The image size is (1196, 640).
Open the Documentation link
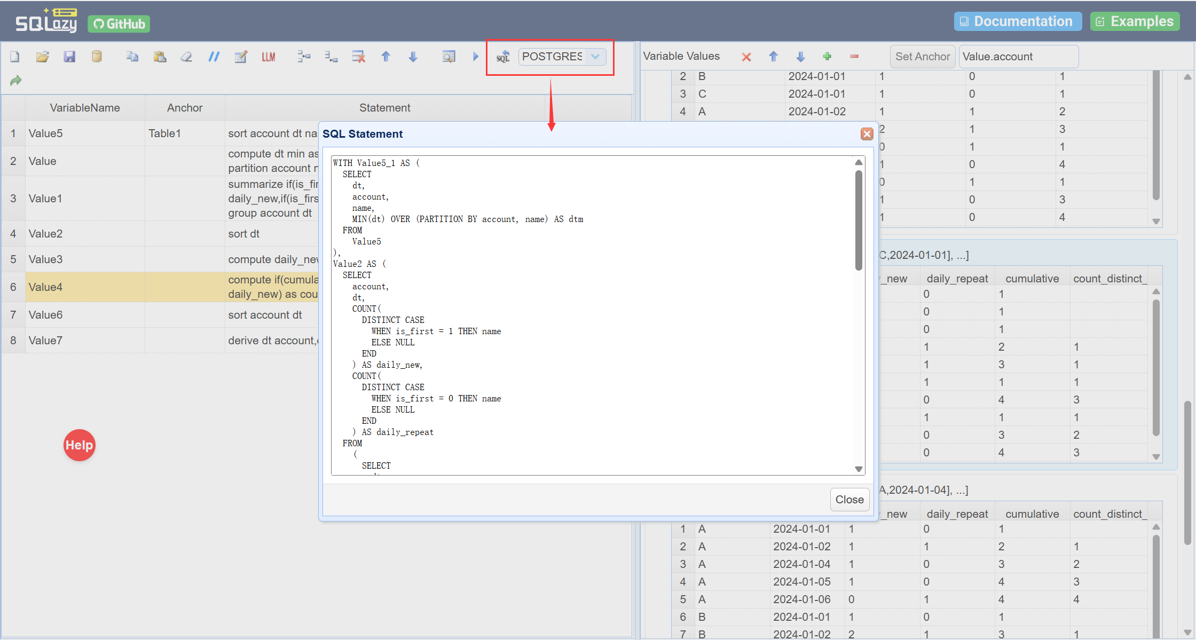1018,21
